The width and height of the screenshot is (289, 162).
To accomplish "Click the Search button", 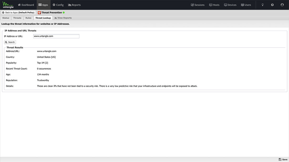I will (x=10, y=42).
